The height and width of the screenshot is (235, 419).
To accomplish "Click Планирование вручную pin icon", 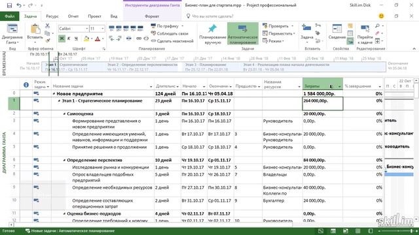I will 212,29.
